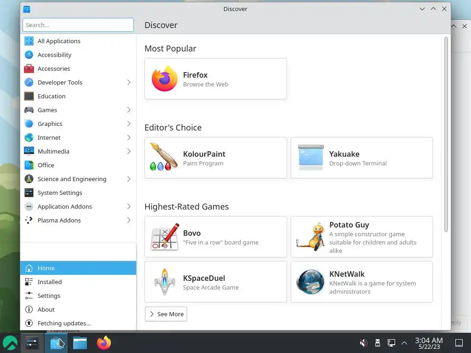This screenshot has width=471, height=353.
Task: Select the All Applications entry label
Action: (x=59, y=41)
